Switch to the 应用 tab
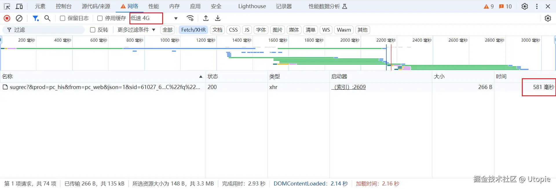The height and width of the screenshot is (189, 556). [195, 6]
